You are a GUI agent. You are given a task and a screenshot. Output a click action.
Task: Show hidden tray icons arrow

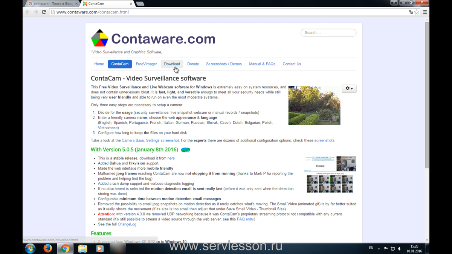[379, 248]
